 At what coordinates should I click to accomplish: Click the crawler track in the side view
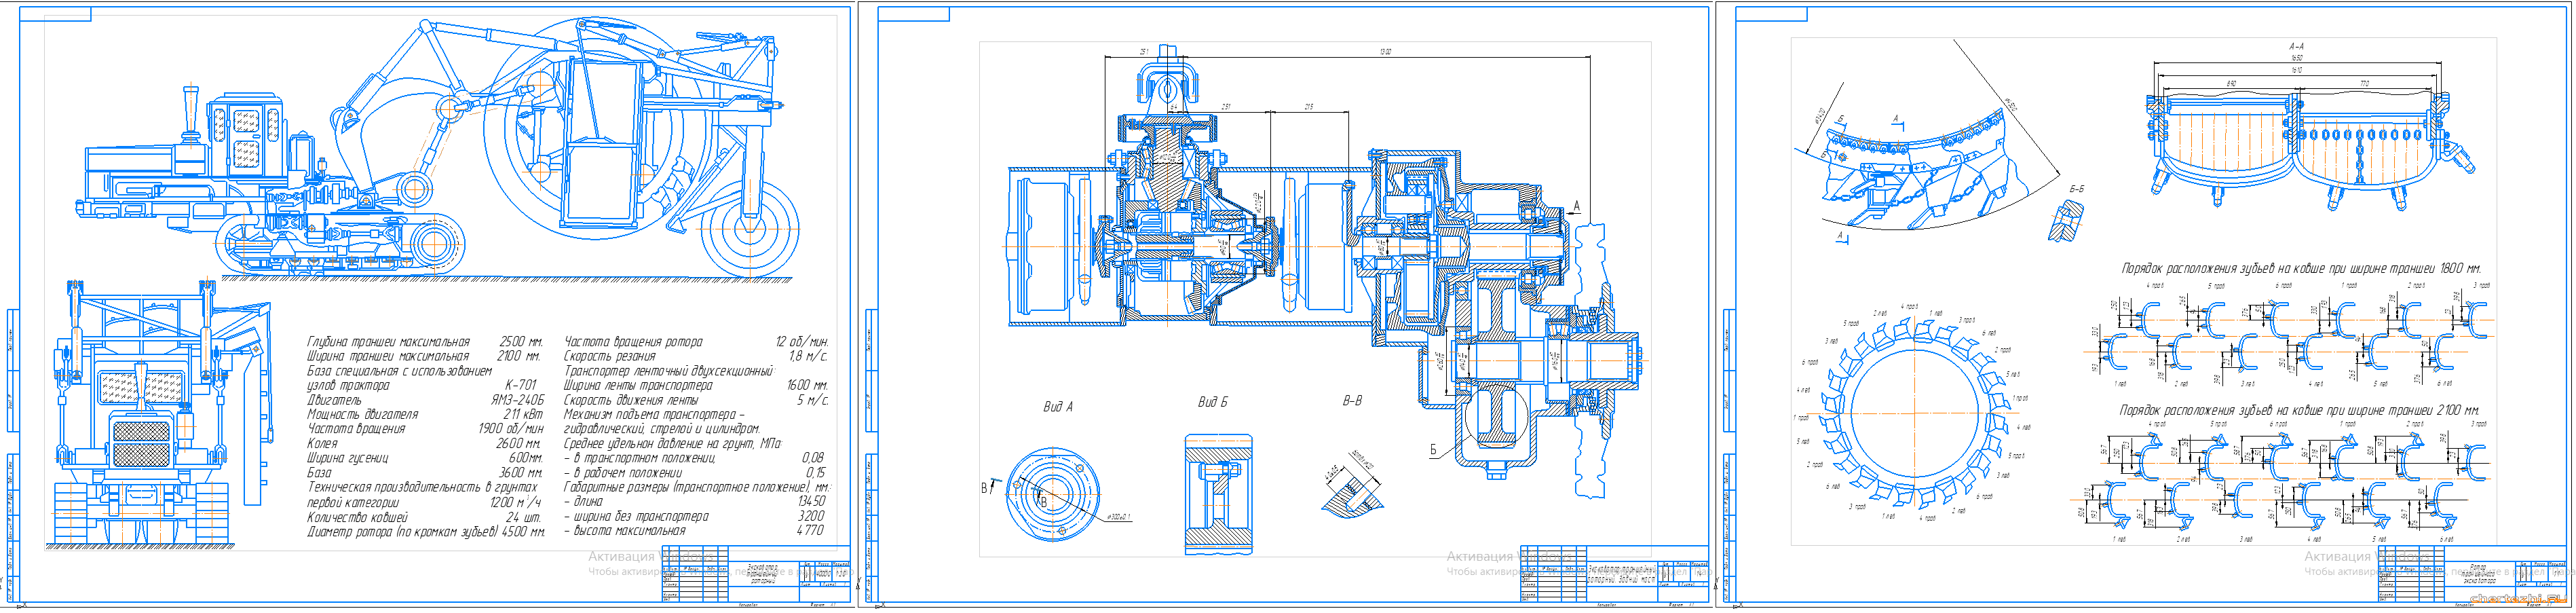pos(340,244)
